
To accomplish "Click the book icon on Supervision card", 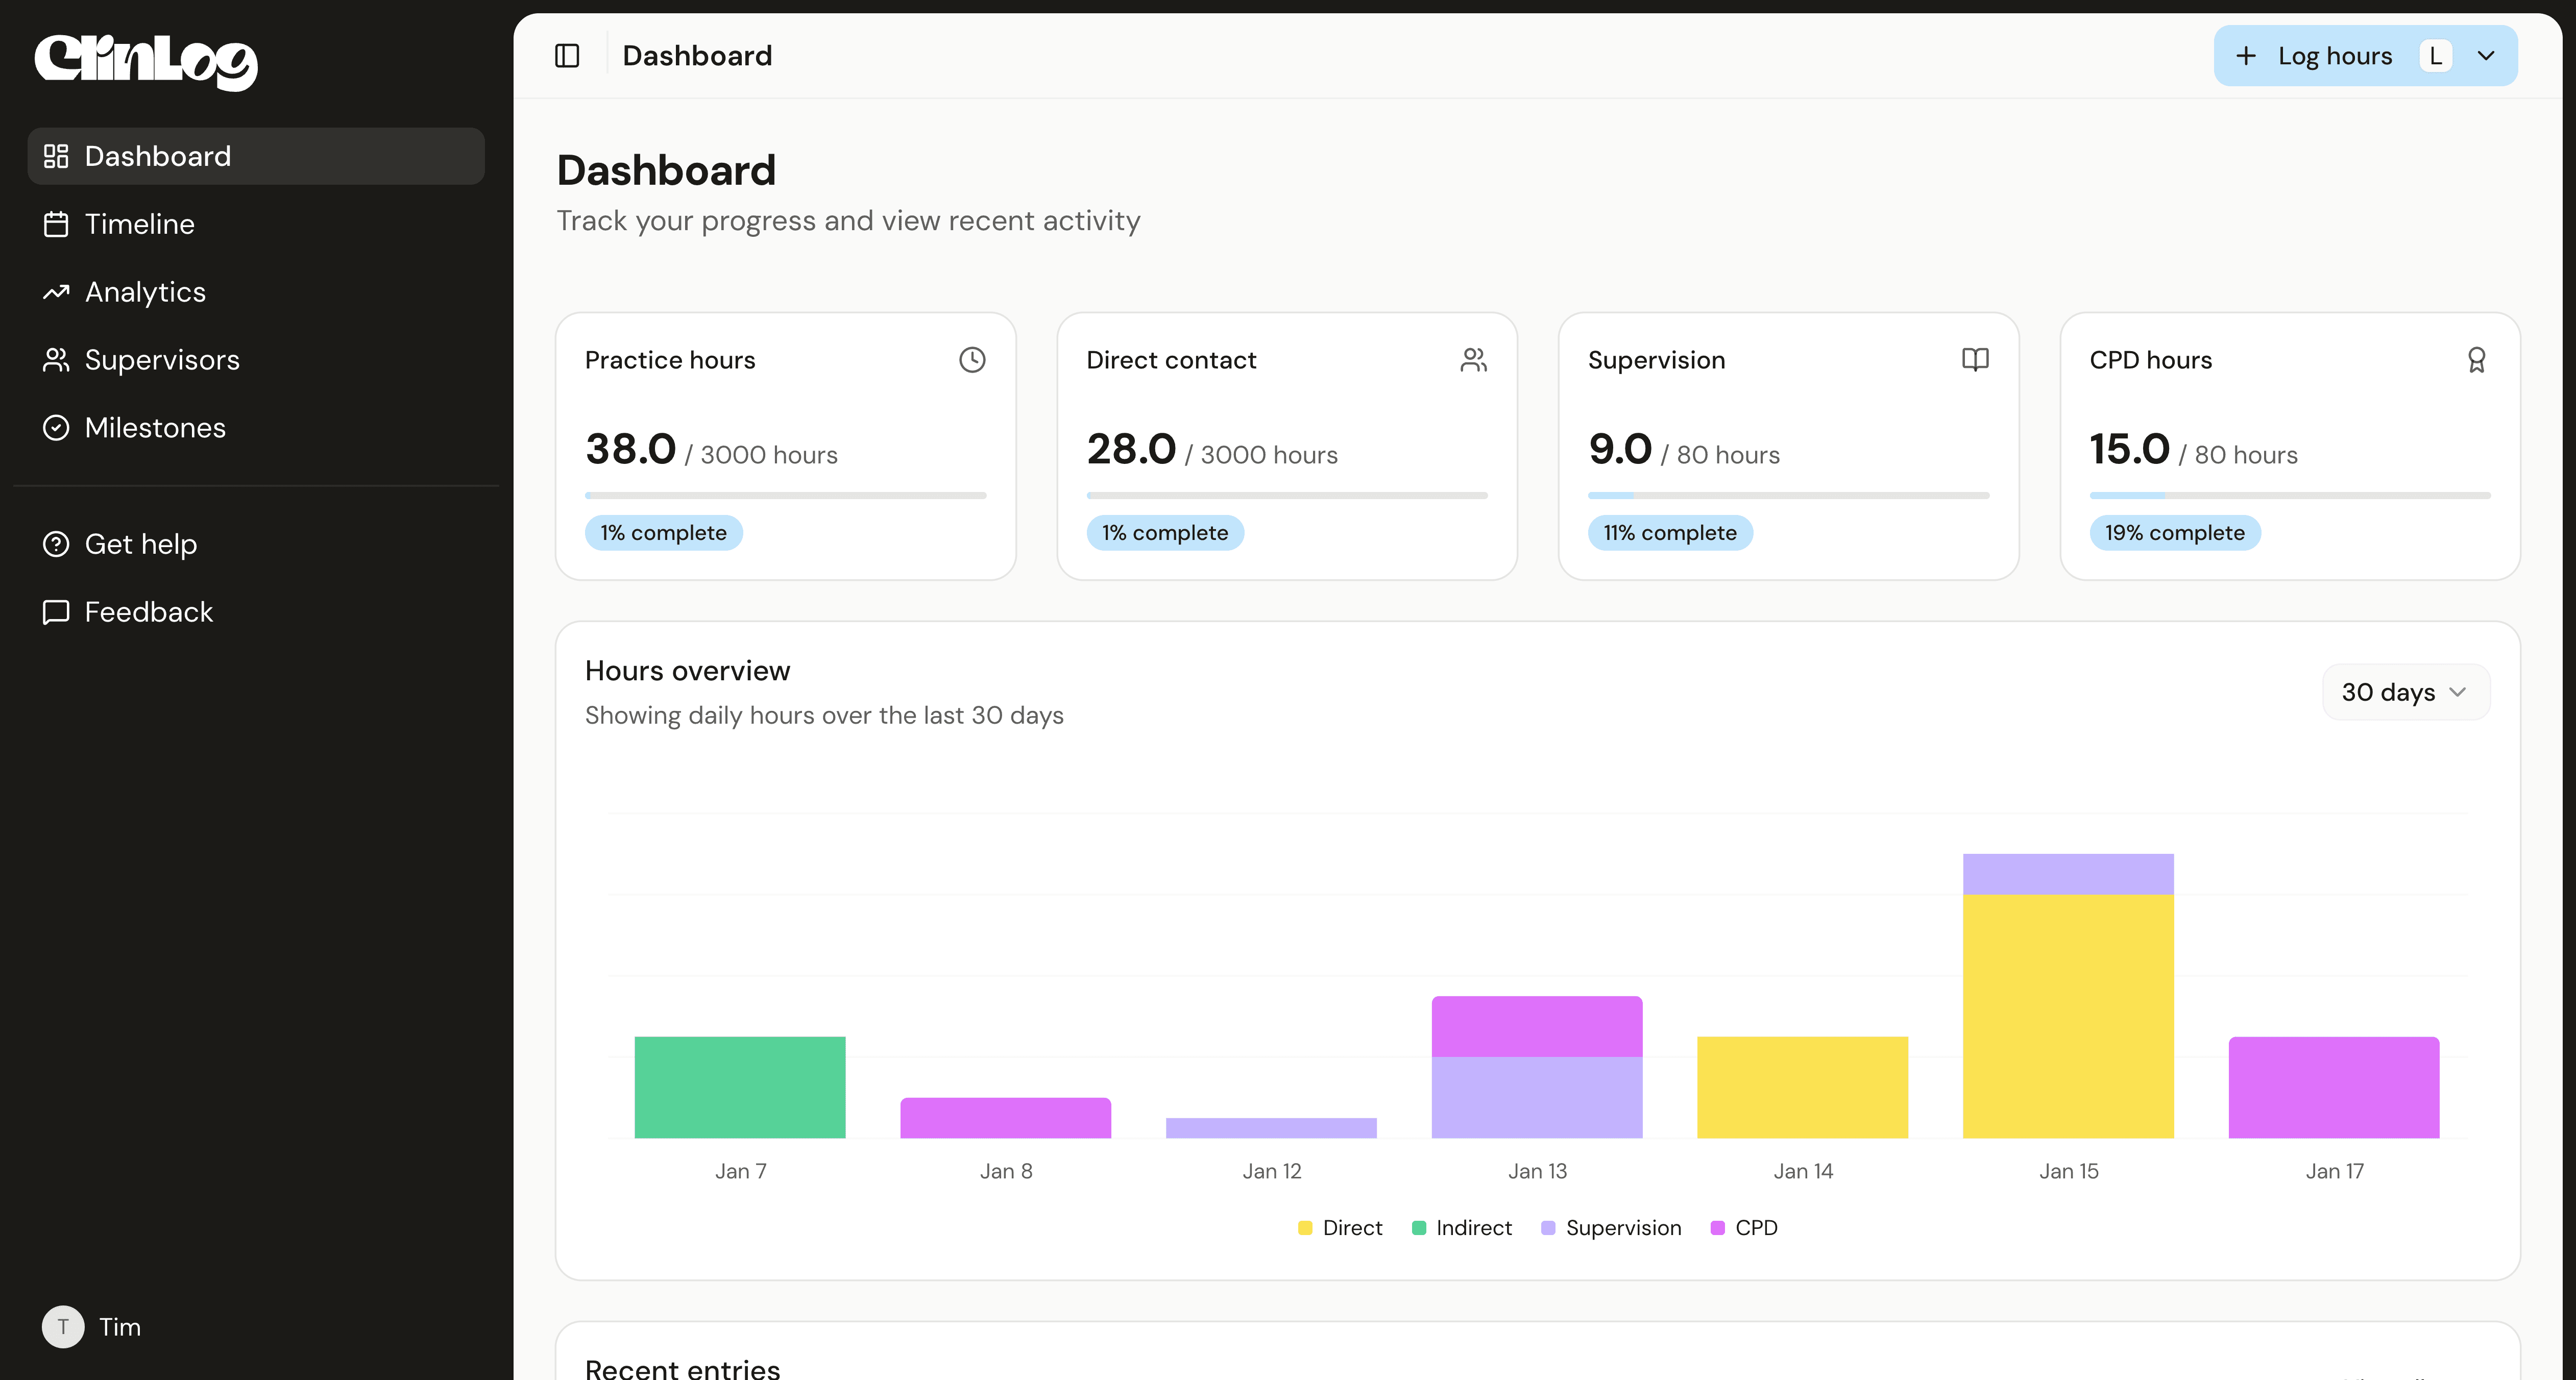I will tap(1975, 360).
